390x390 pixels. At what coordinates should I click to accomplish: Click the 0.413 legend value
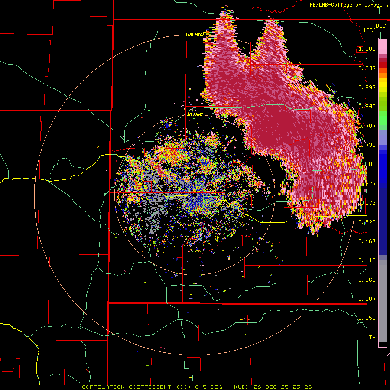click(x=367, y=260)
